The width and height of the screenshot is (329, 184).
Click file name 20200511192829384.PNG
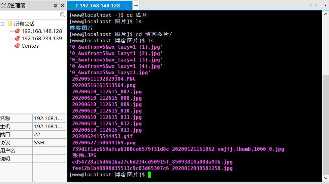[104, 79]
